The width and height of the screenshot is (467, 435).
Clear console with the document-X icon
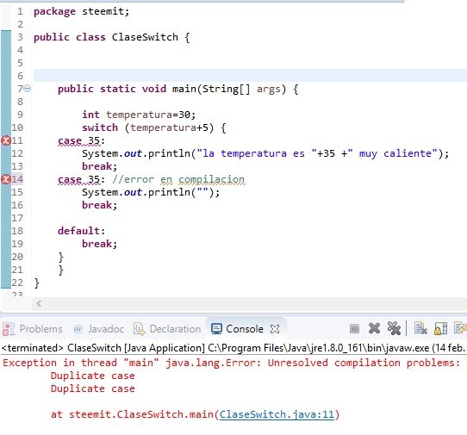click(x=420, y=328)
